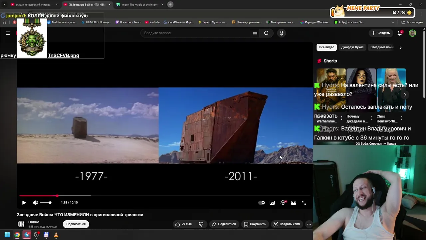The width and height of the screenshot is (426, 240).
Task: Click Создать клип button
Action: click(x=287, y=224)
